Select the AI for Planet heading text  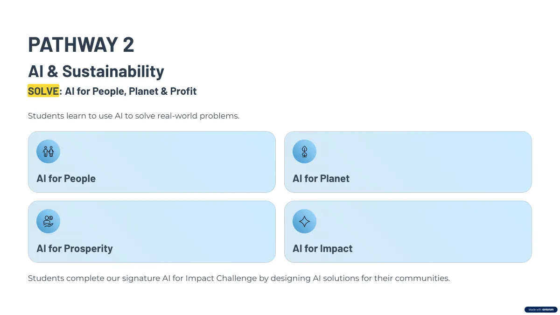[x=321, y=179]
